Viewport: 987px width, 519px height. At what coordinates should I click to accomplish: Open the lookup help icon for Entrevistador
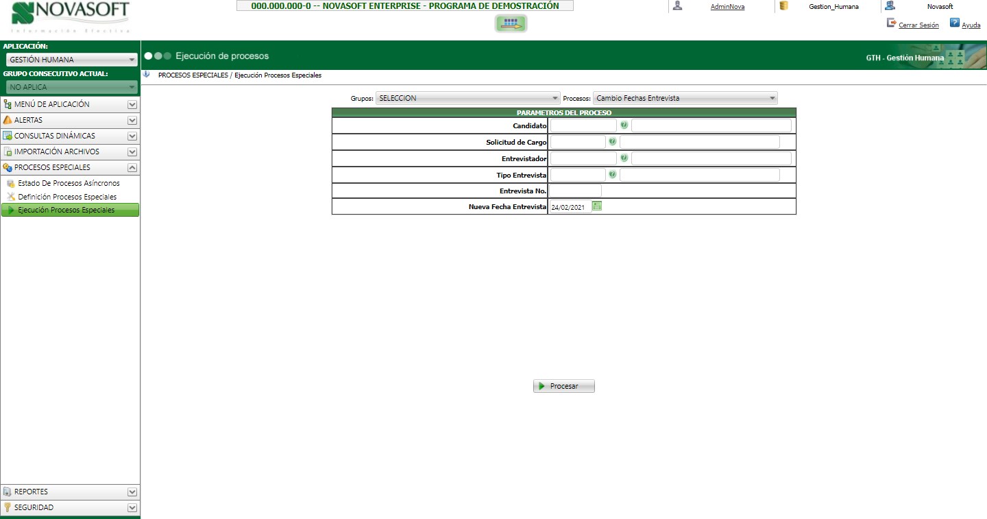pos(624,158)
